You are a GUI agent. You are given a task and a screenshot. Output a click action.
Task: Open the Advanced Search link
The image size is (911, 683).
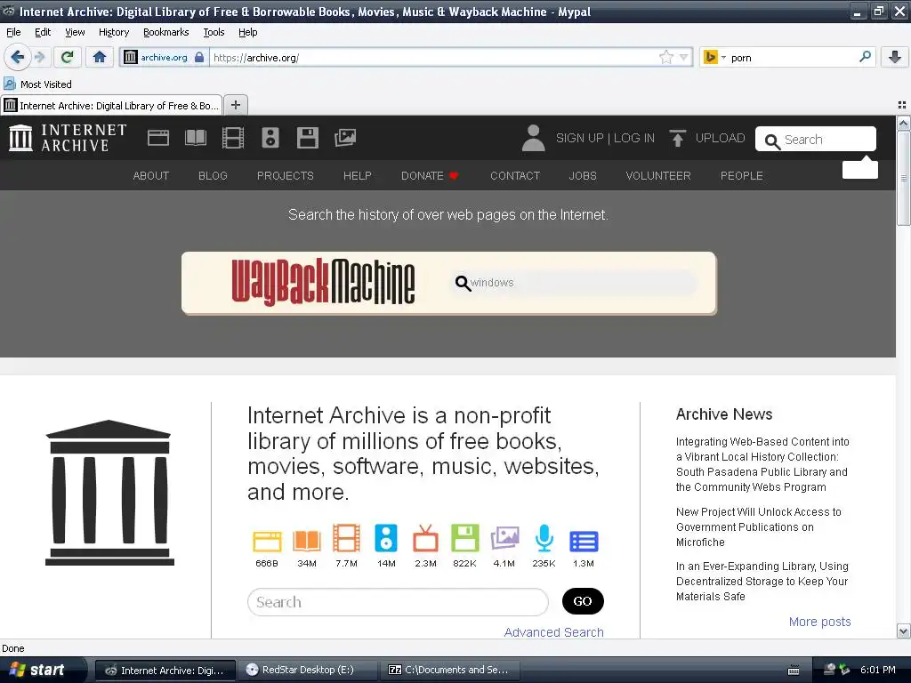553,632
